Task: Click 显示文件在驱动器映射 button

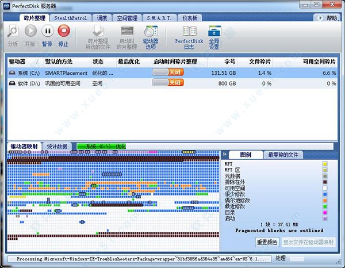Action: point(308,242)
